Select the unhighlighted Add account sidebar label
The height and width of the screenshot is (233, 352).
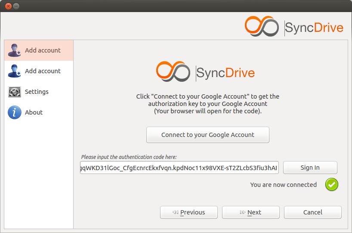[43, 71]
